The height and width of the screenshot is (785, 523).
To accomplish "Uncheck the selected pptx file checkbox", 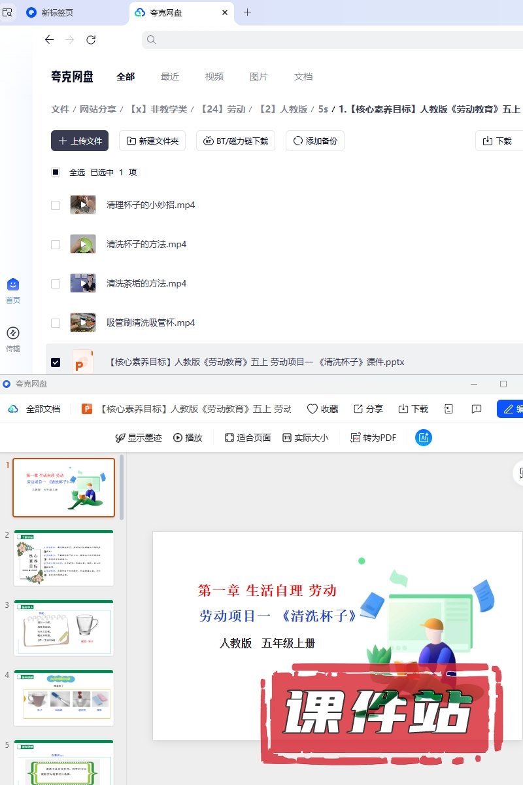I will 56,362.
